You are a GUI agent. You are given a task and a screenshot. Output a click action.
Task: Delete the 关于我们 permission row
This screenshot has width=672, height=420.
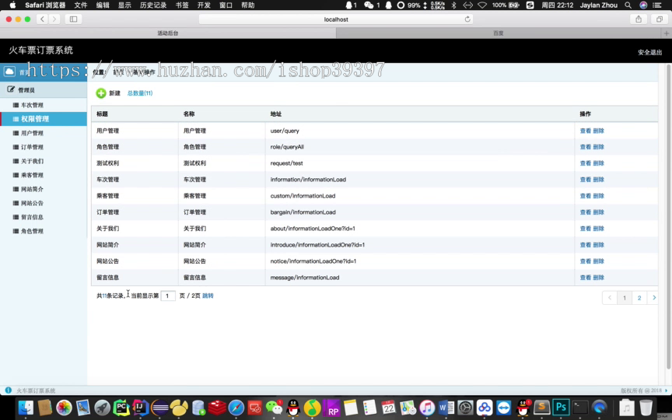[598, 229]
